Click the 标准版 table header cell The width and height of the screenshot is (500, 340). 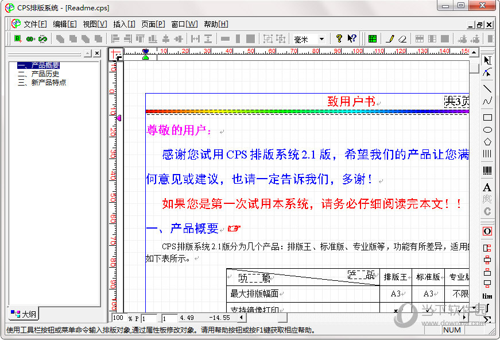click(428, 277)
